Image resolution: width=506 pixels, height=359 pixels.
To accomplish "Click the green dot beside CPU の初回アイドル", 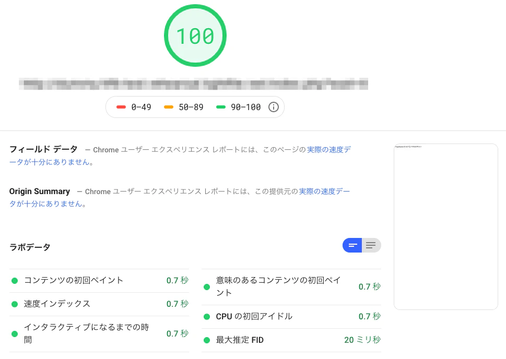I will point(207,317).
